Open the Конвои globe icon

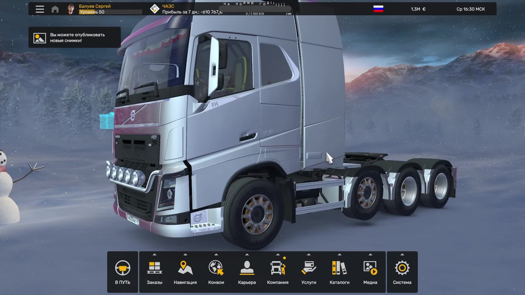click(216, 268)
